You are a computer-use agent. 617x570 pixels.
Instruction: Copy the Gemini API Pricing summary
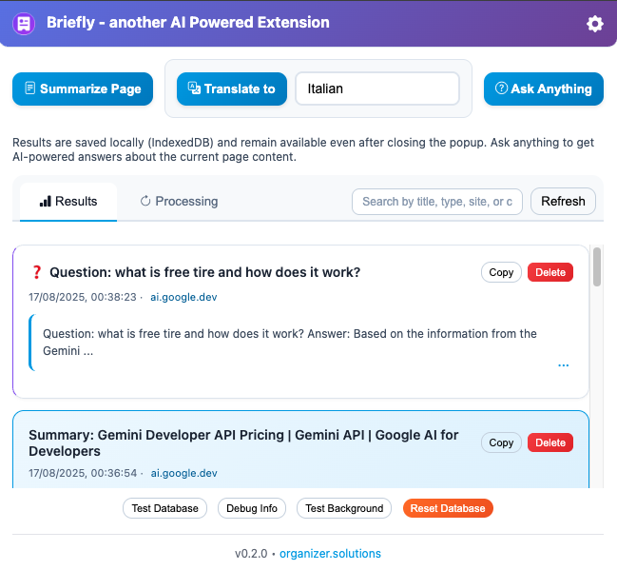(x=501, y=442)
